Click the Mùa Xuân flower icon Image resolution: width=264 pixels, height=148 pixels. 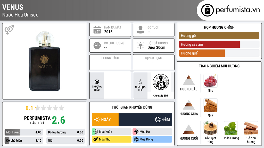point(96,132)
